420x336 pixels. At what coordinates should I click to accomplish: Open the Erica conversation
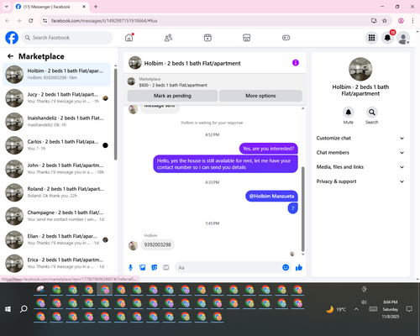[57, 263]
